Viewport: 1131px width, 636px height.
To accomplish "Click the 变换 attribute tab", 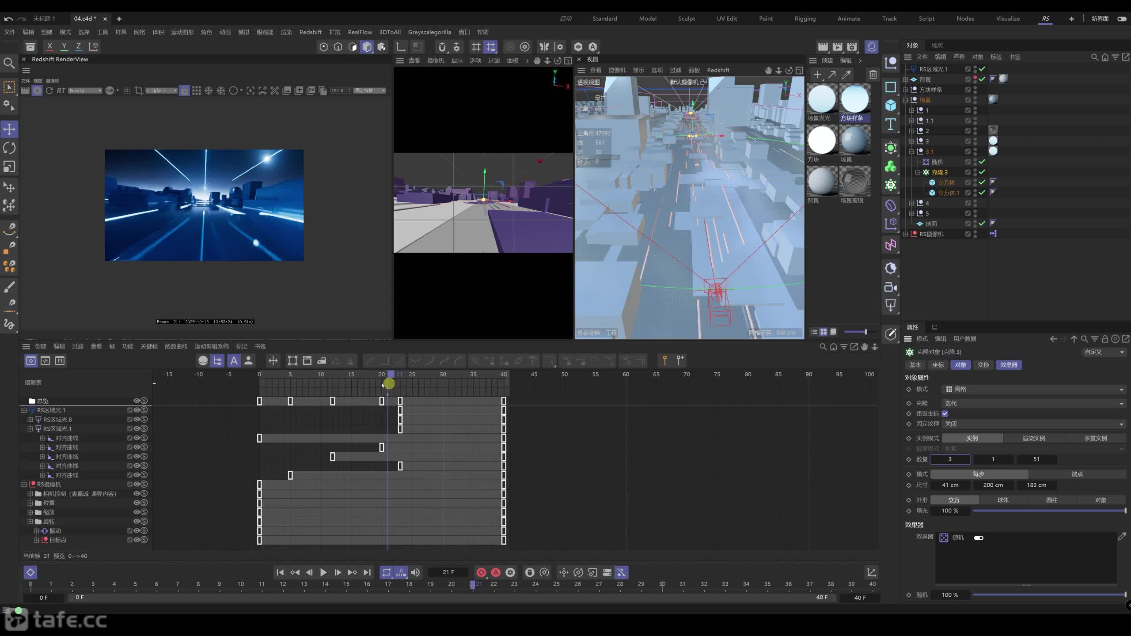I will click(x=983, y=365).
